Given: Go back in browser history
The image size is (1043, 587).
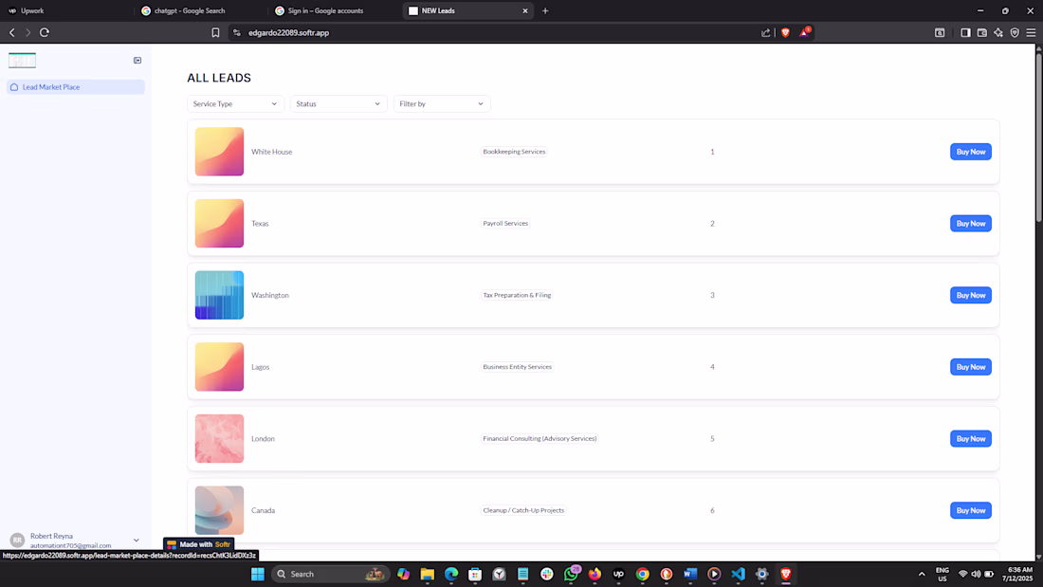Looking at the screenshot, I should click(x=12, y=32).
